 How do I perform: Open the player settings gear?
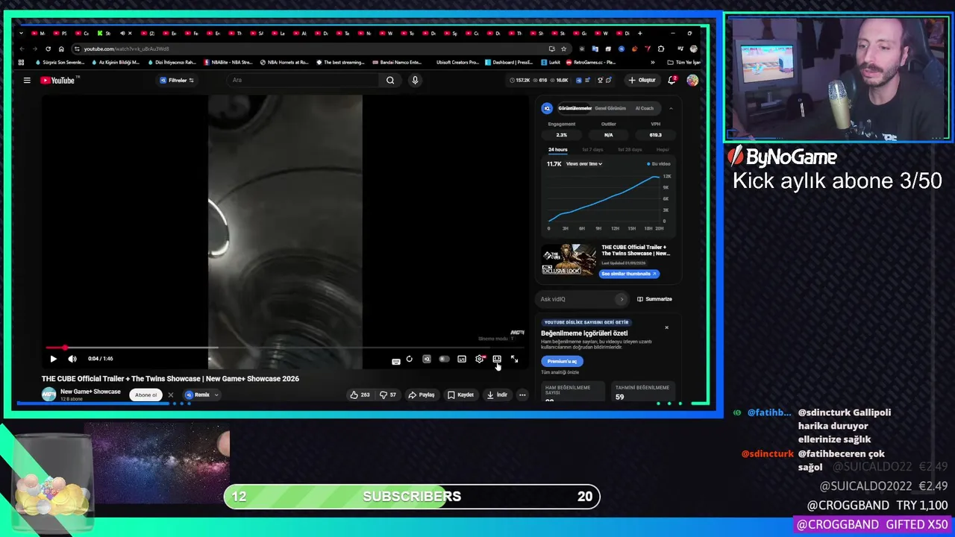pyautogui.click(x=479, y=359)
